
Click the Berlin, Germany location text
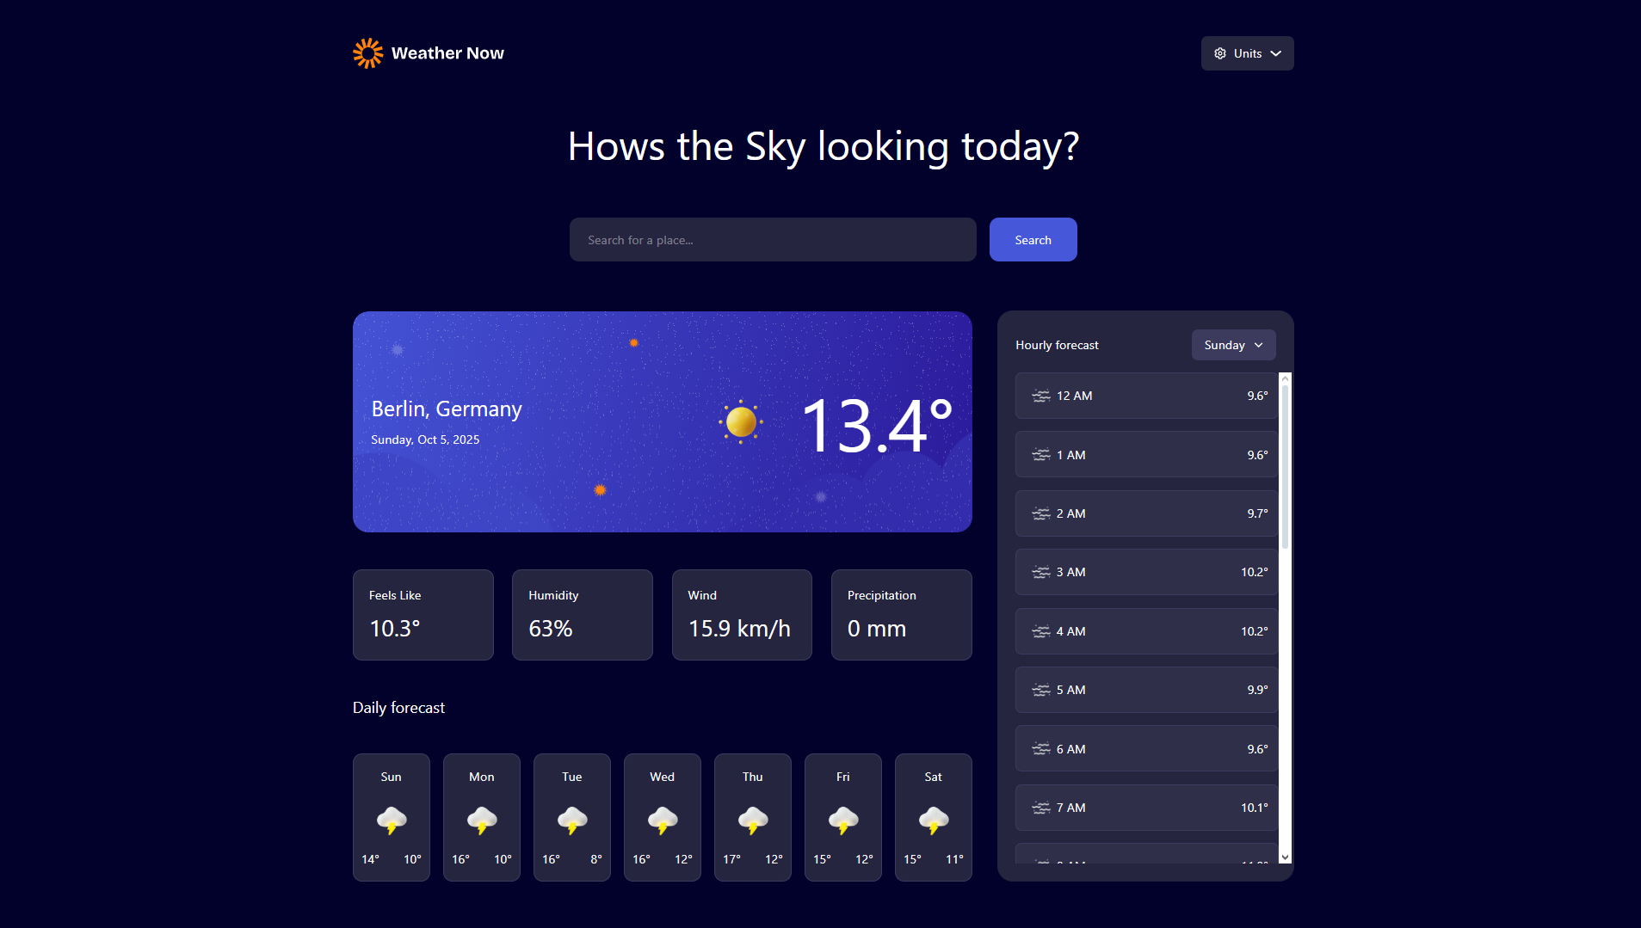click(447, 409)
